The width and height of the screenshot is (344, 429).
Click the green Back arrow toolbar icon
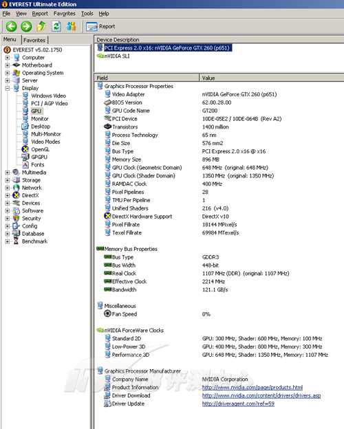coord(12,27)
